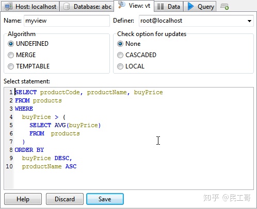The image size is (257, 209).
Task: Click ASC keyword on line 10
Action: [x=71, y=166]
